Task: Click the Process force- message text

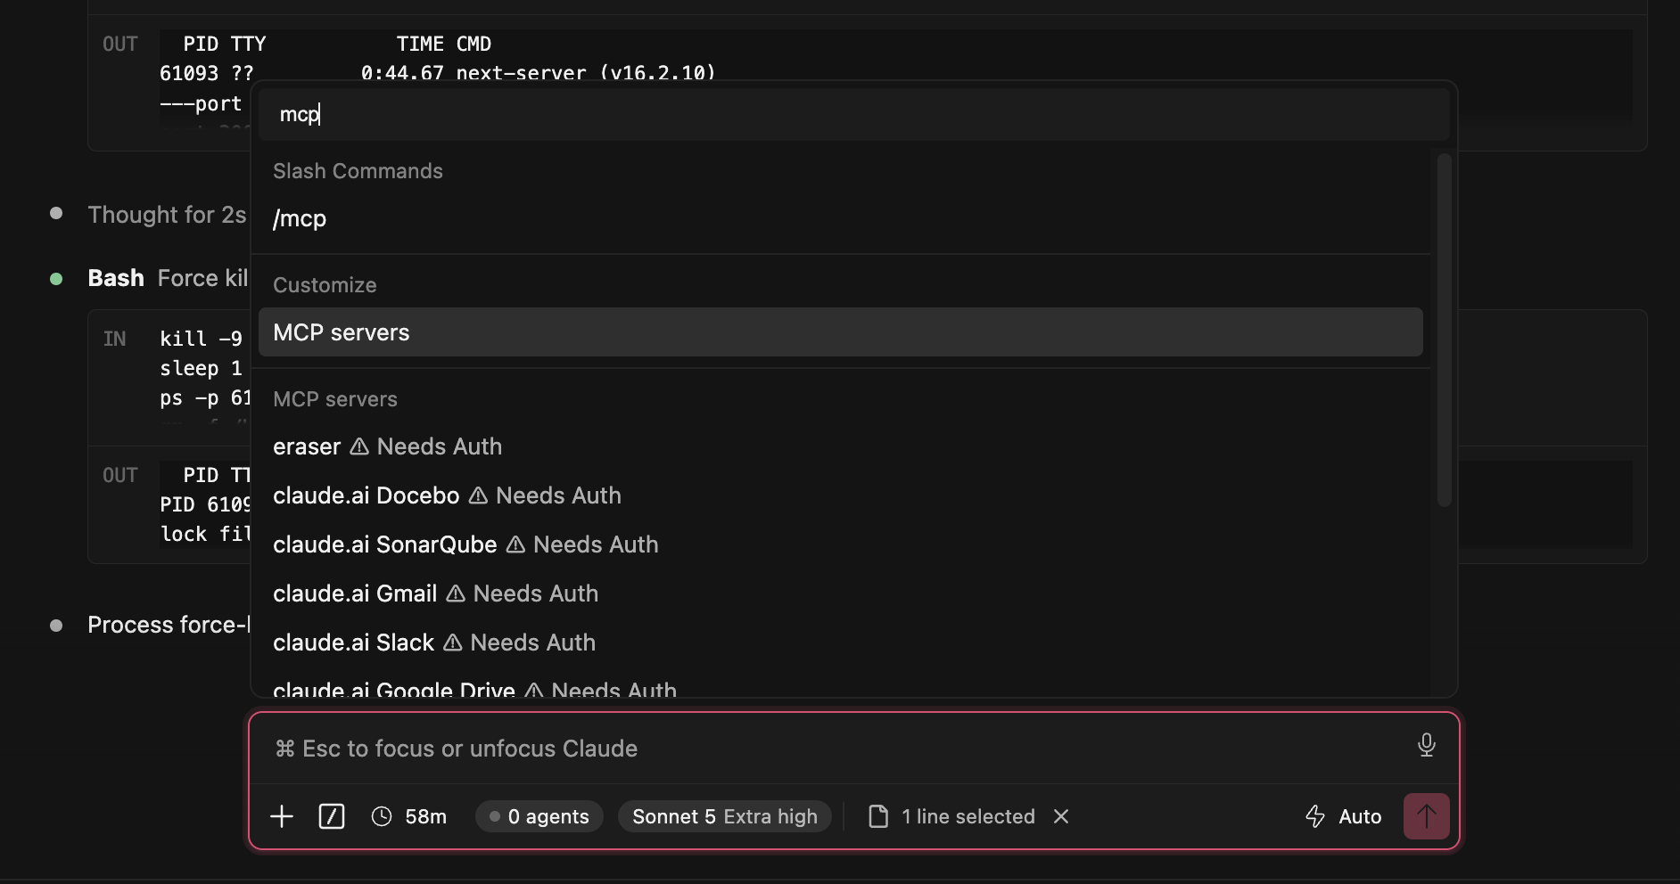Action: coord(169,625)
